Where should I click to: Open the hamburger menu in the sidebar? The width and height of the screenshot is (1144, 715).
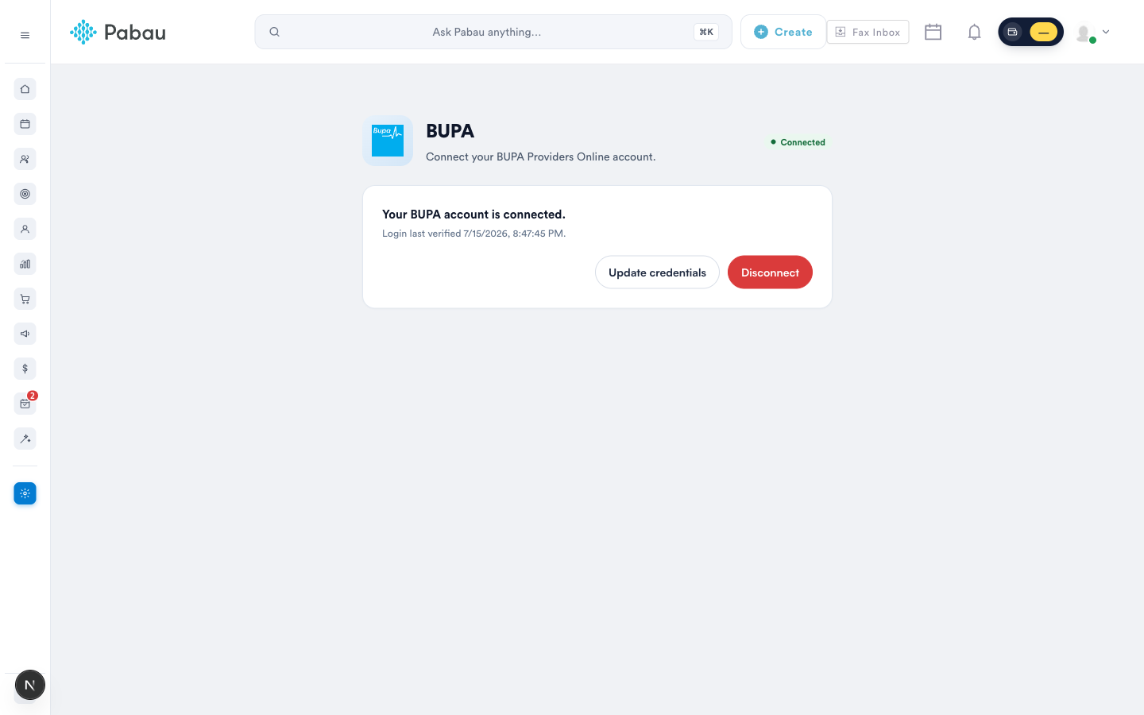coord(25,35)
